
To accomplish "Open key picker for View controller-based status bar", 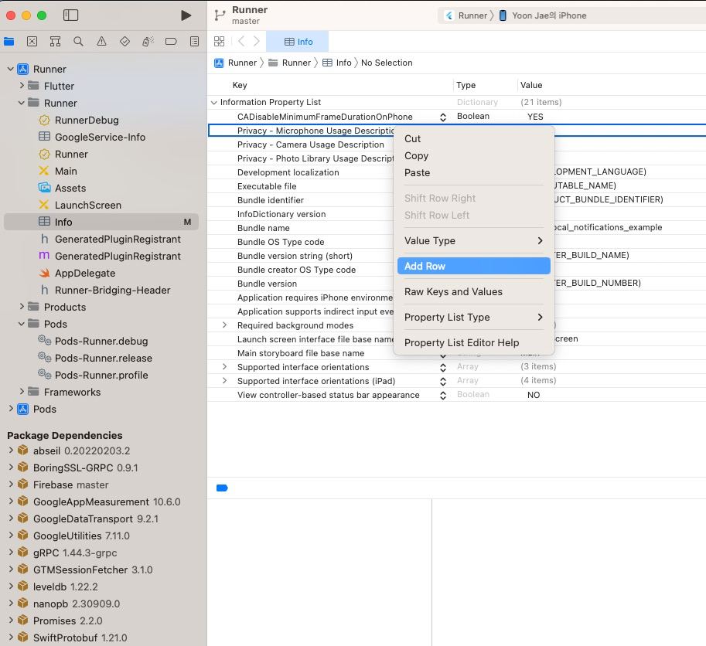I will (443, 395).
